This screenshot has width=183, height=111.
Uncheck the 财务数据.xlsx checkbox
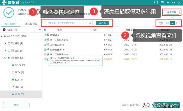tap(45, 49)
